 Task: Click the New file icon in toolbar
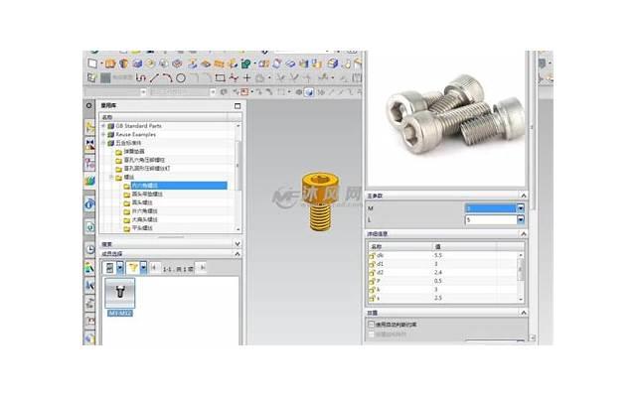pos(91,64)
